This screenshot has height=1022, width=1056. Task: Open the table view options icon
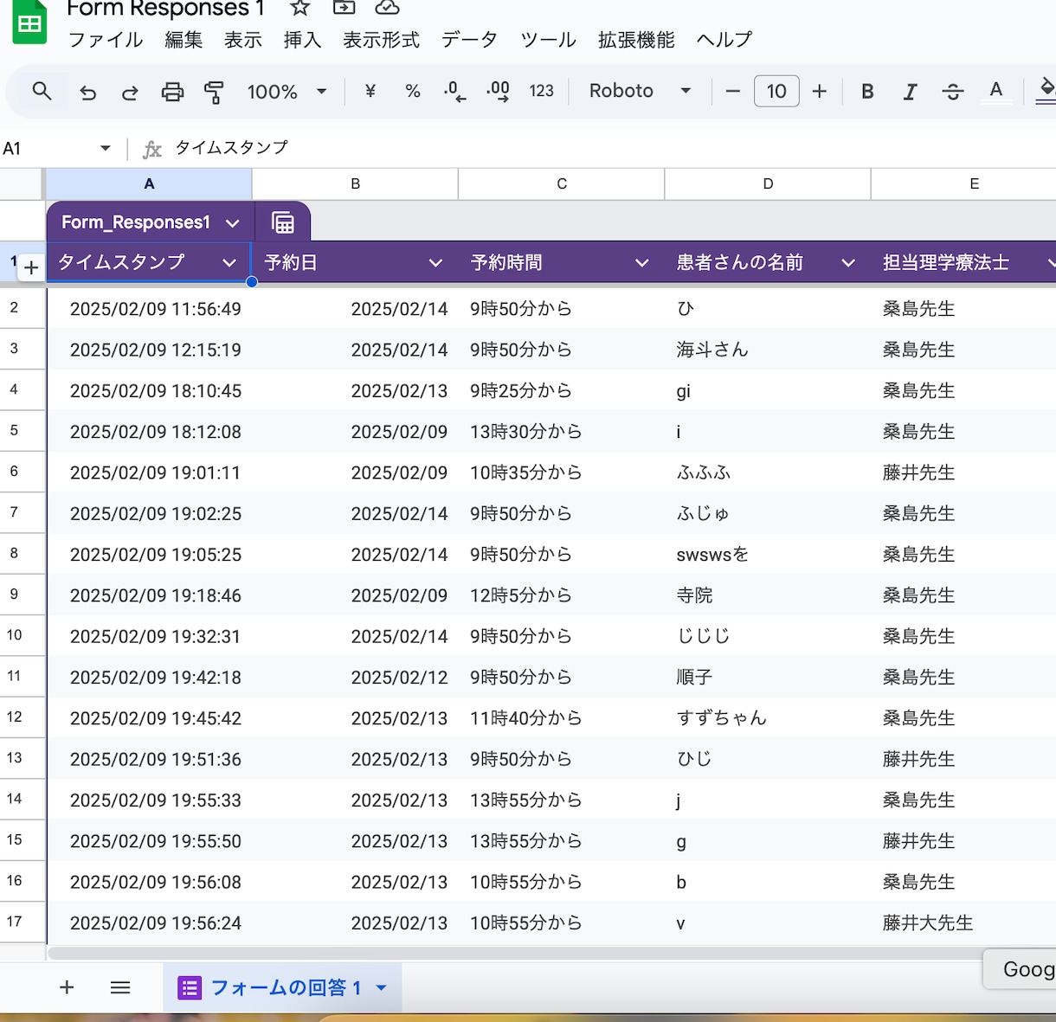pyautogui.click(x=283, y=222)
